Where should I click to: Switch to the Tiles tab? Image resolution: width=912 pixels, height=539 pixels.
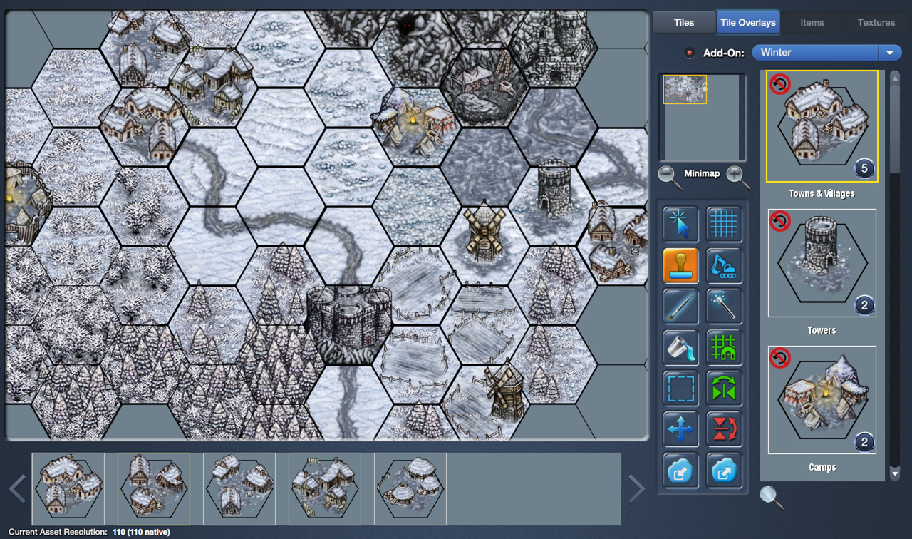click(x=683, y=22)
